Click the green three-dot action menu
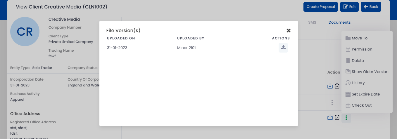Image resolution: width=397 pixels, height=139 pixels. [x=346, y=118]
